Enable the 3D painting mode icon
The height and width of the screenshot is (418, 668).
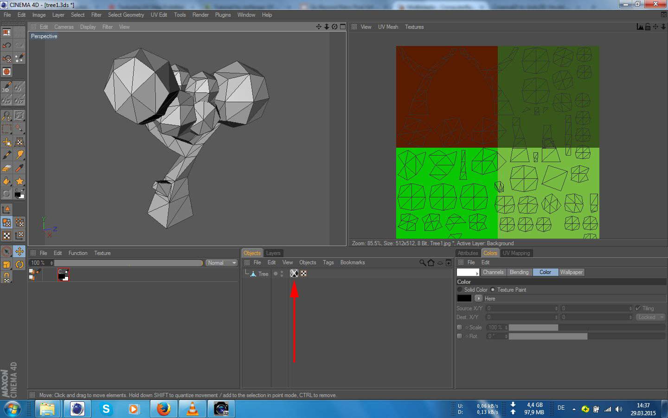(x=6, y=87)
